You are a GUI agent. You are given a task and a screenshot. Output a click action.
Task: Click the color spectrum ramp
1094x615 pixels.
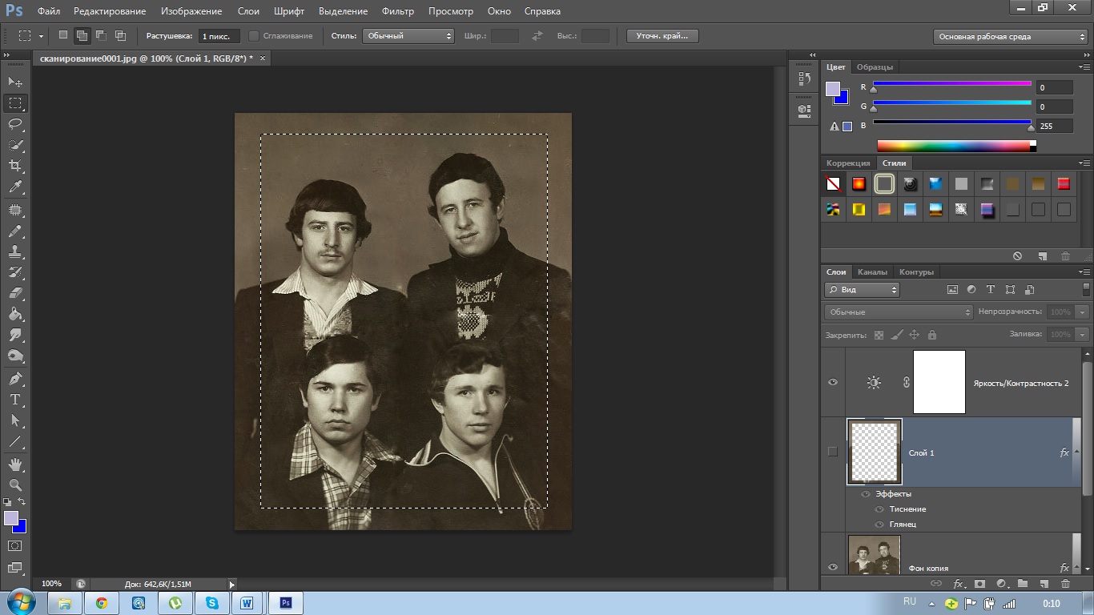tap(955, 146)
